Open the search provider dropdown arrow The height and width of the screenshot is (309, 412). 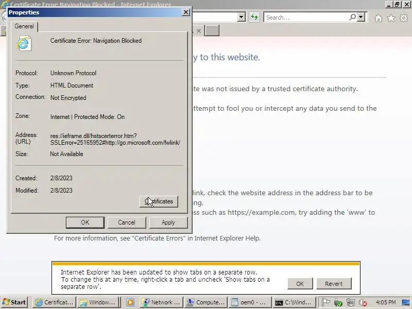point(361,17)
